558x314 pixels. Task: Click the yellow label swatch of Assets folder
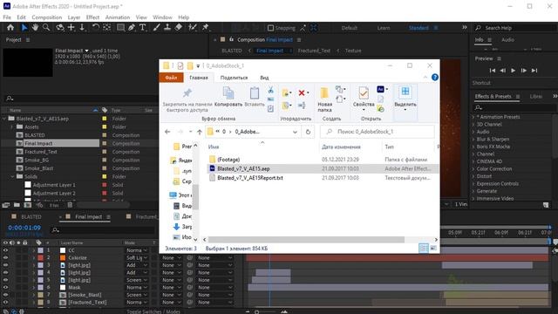click(105, 126)
